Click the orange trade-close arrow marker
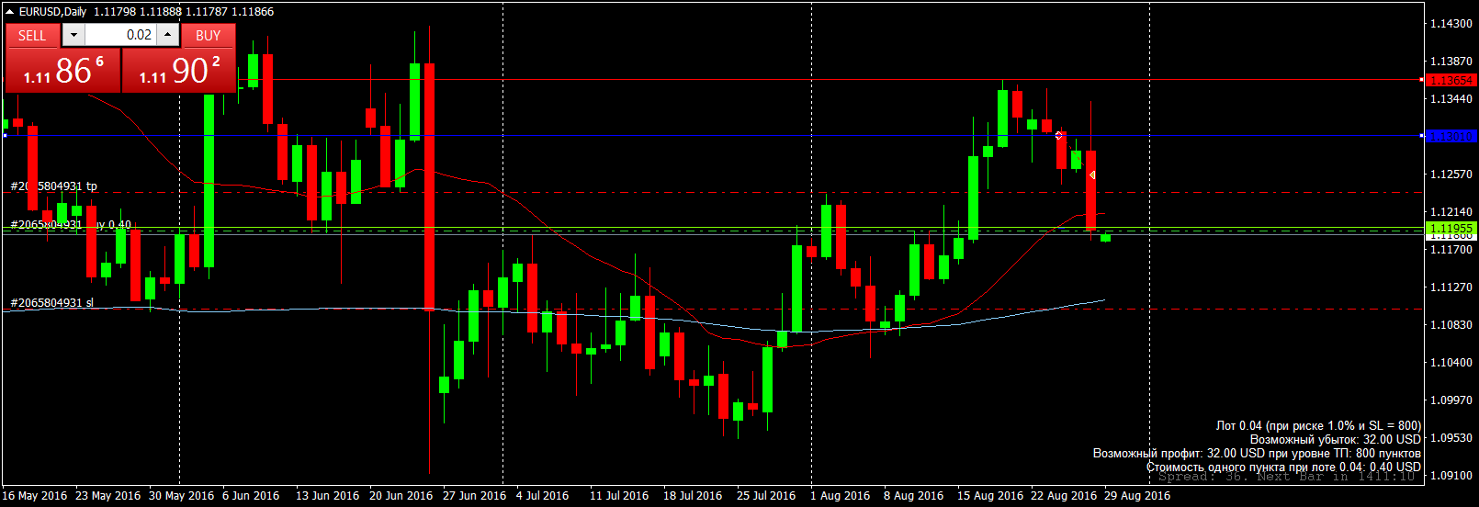Viewport: 1479px width, 507px height. click(x=1091, y=175)
